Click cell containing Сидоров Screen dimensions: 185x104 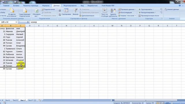point(11,34)
